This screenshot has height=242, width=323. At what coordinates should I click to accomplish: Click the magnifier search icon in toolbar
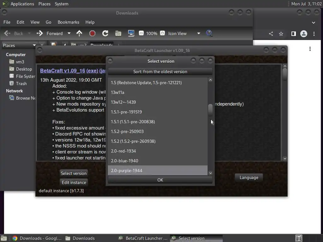tap(209, 33)
